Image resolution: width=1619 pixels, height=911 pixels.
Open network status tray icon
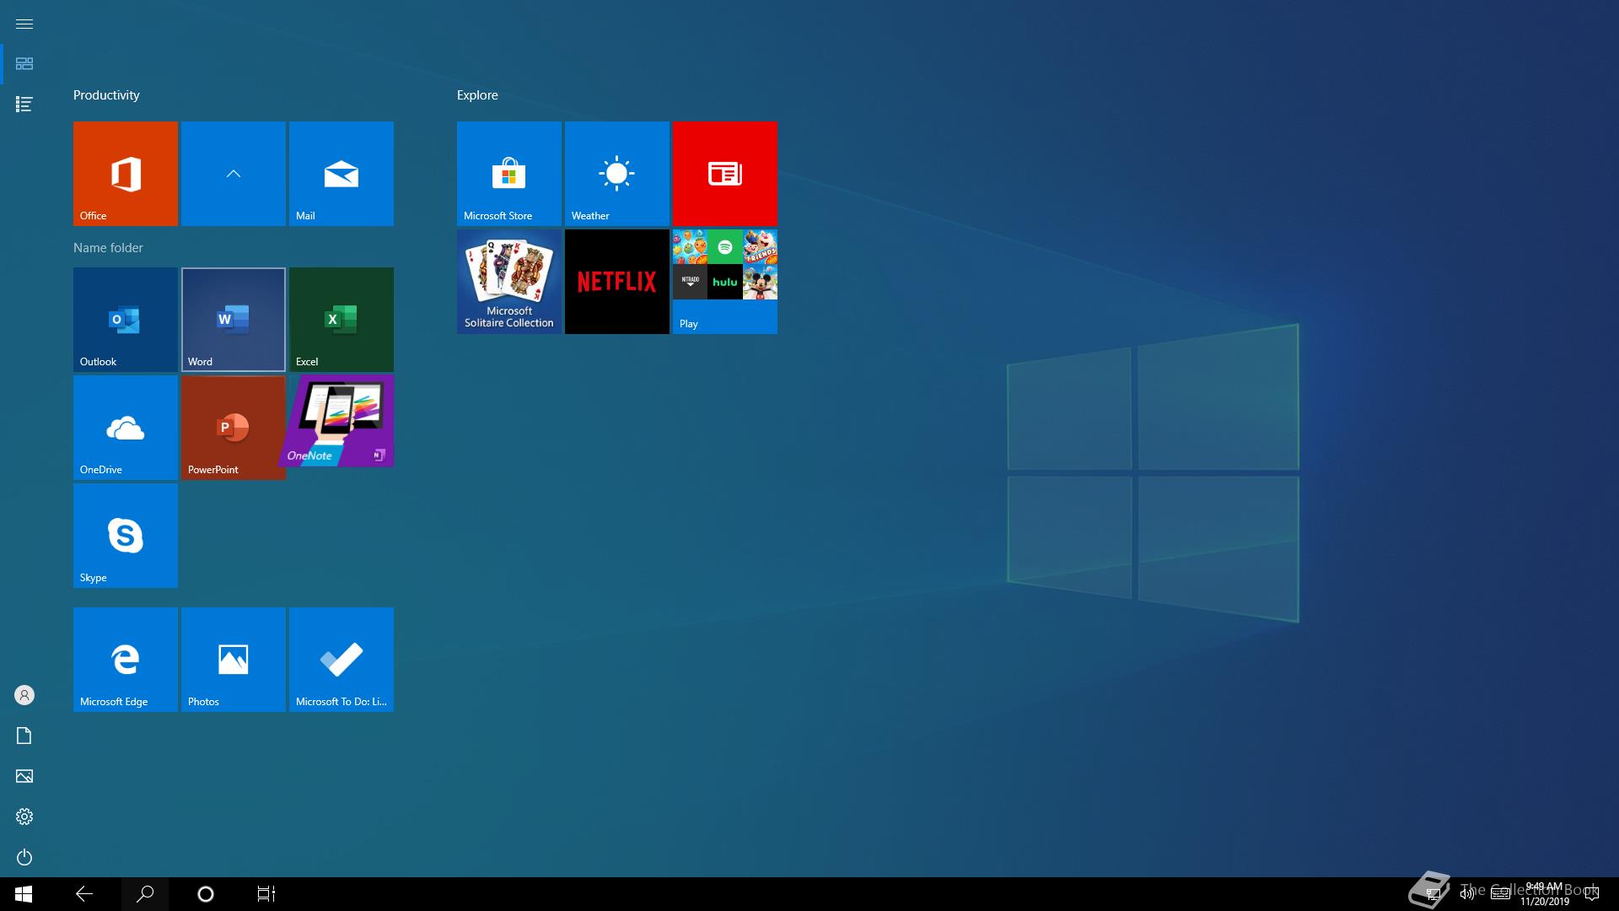[1433, 894]
